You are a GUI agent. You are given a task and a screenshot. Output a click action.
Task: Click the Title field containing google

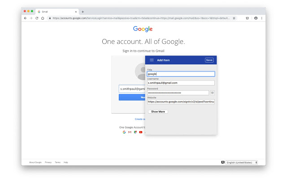pyautogui.click(x=181, y=74)
